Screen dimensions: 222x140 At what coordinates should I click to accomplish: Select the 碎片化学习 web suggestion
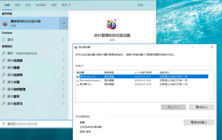click(34, 104)
